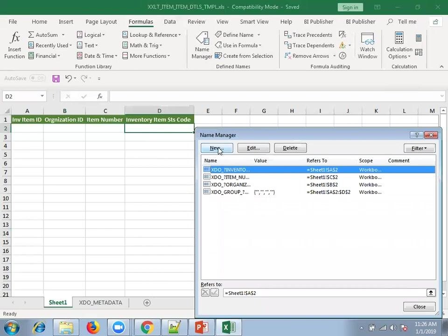Screen dimensions: 448x336
Task: Click the Share icon at top right
Action: click(435, 22)
